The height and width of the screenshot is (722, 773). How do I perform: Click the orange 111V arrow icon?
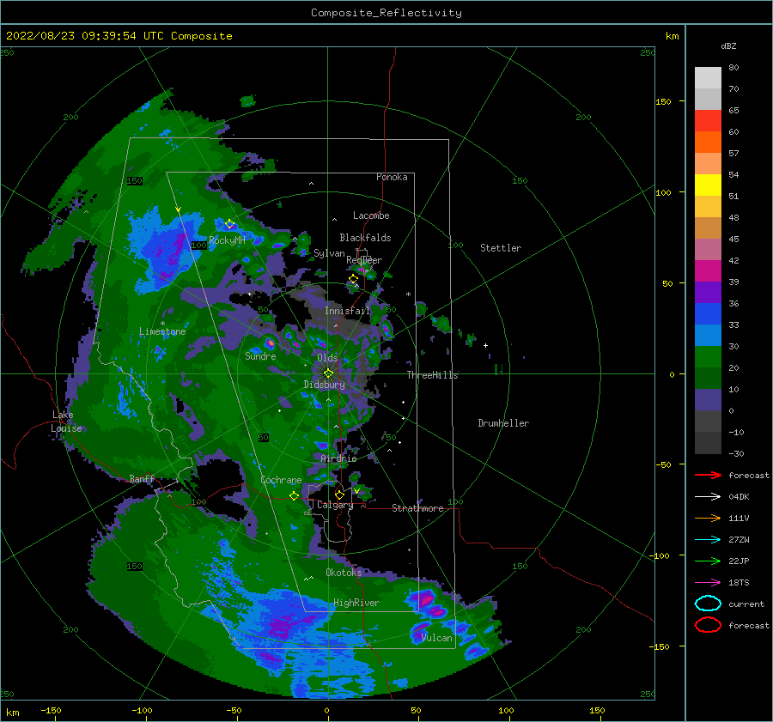click(708, 518)
